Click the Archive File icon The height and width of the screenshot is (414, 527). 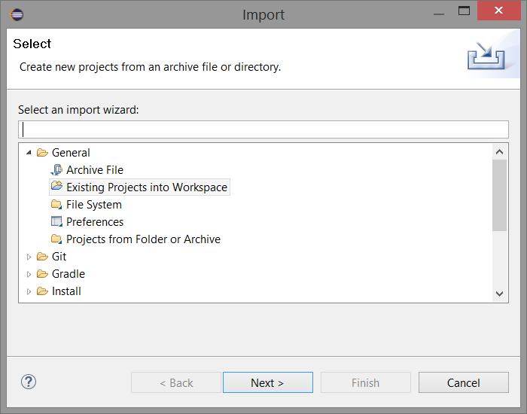(56, 169)
